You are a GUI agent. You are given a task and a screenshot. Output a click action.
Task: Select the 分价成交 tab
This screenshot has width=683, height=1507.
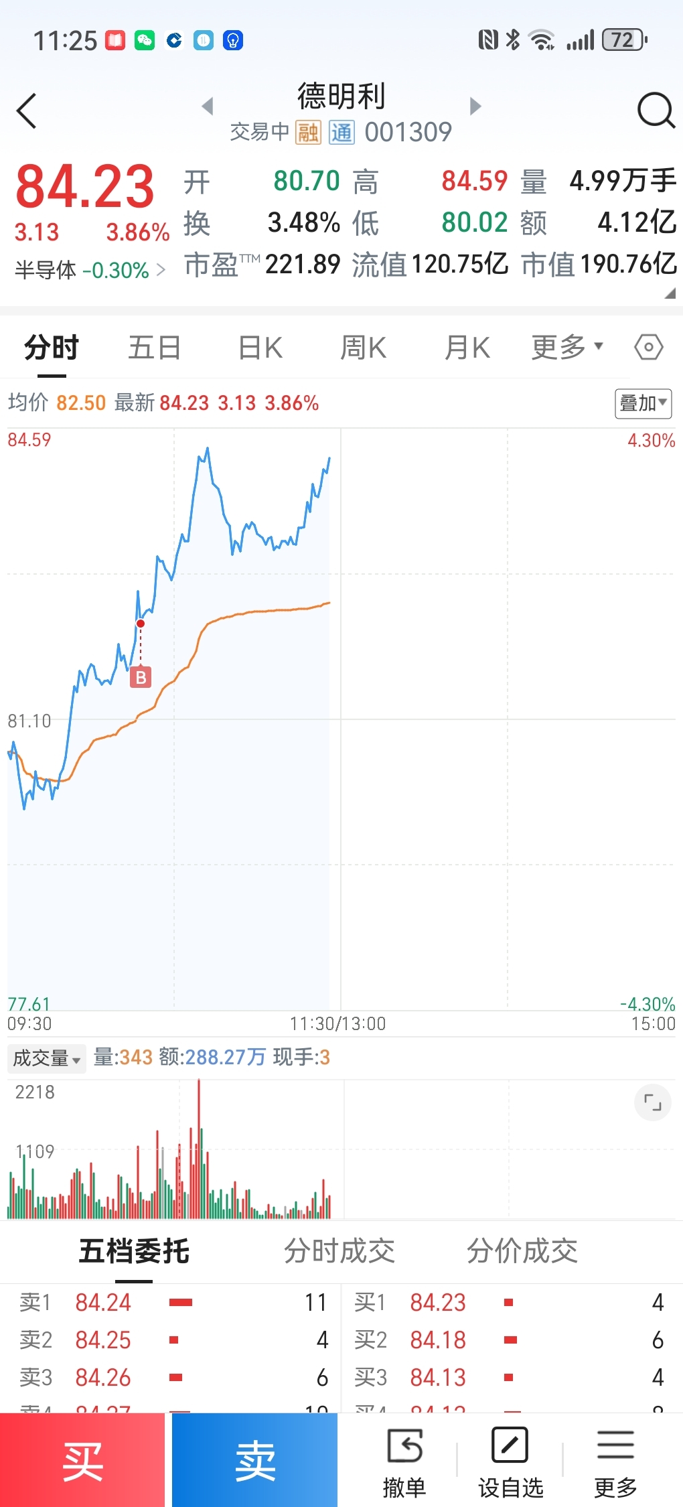522,1250
